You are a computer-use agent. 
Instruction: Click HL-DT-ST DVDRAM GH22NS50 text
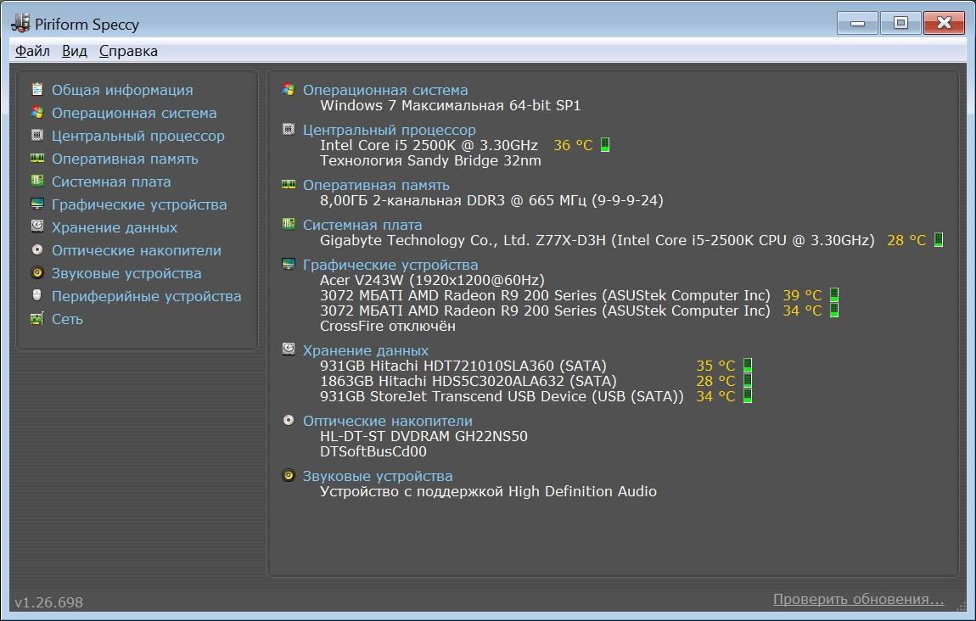pyautogui.click(x=423, y=436)
